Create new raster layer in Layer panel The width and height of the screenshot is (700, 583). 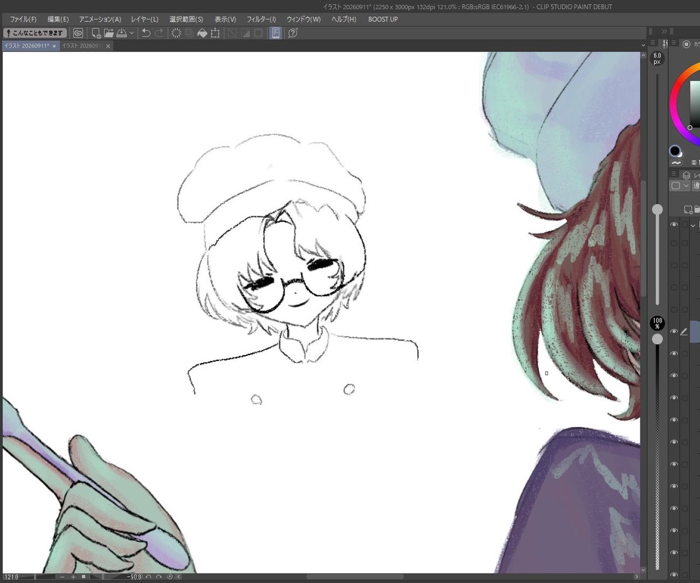(x=688, y=209)
